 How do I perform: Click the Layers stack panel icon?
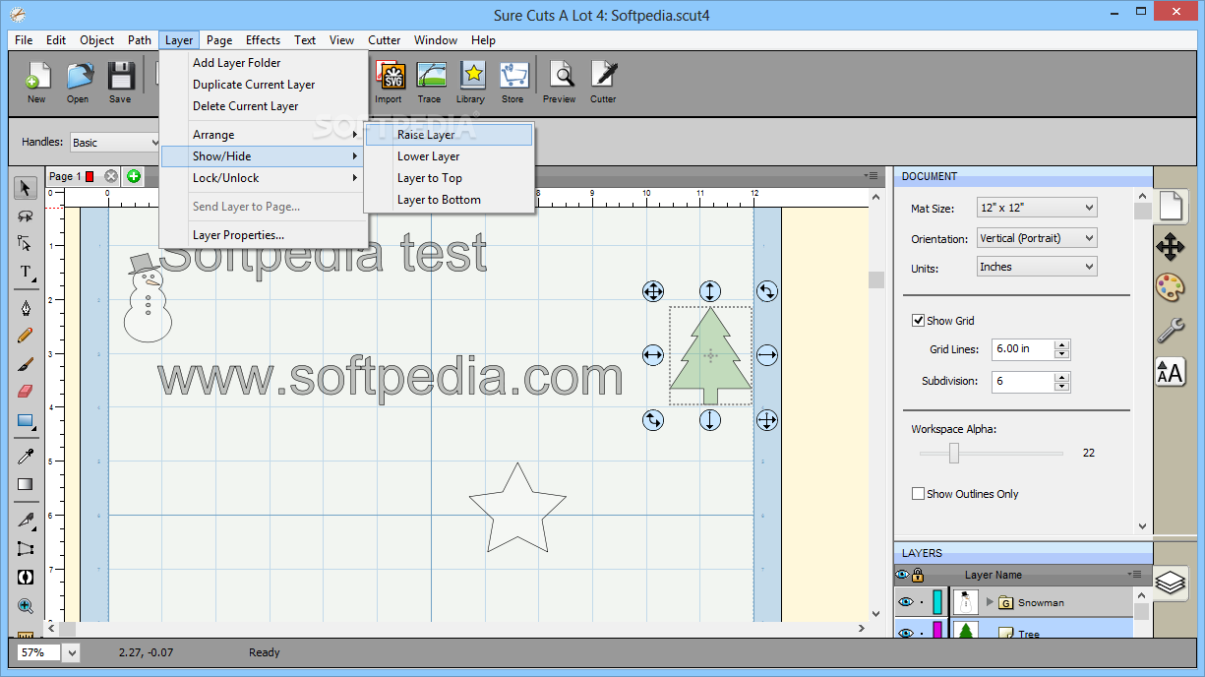click(x=1171, y=583)
